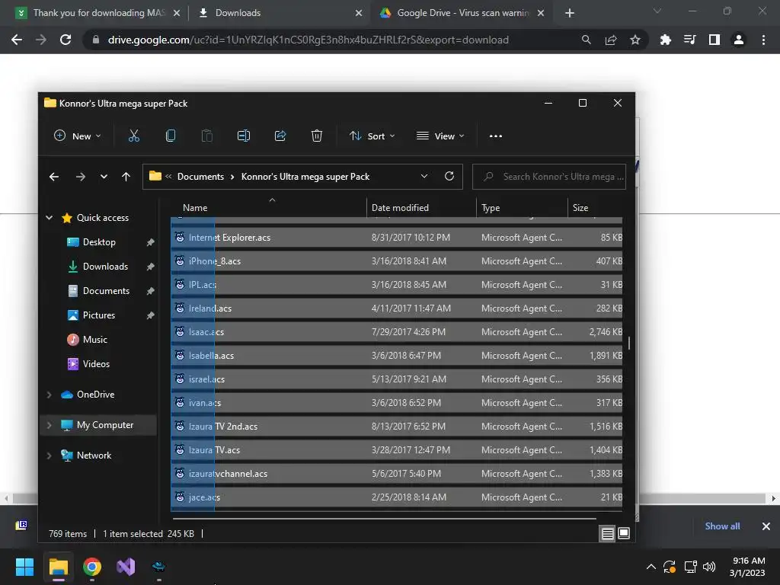Bookmark this page with star icon
The height and width of the screenshot is (585, 780).
(x=635, y=40)
